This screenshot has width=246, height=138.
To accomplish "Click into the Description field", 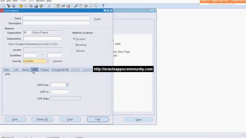I will 56,23.
